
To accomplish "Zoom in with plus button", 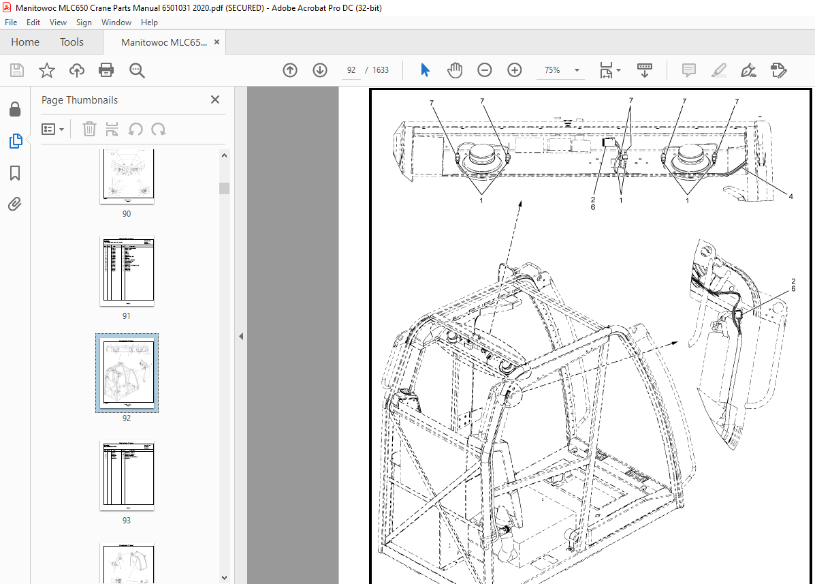I will (515, 70).
